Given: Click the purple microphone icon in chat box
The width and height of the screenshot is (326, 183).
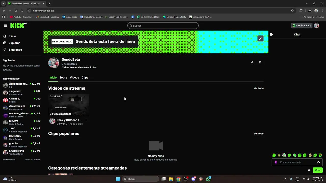Looking at the screenshot, I should tap(276, 162).
